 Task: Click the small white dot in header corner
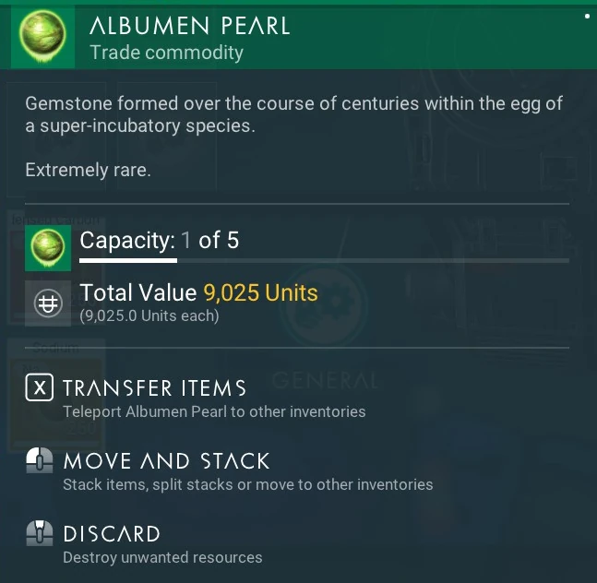click(x=588, y=16)
